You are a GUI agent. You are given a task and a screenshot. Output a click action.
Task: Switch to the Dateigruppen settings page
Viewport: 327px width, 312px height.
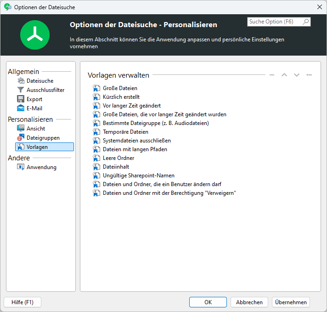(x=43, y=138)
